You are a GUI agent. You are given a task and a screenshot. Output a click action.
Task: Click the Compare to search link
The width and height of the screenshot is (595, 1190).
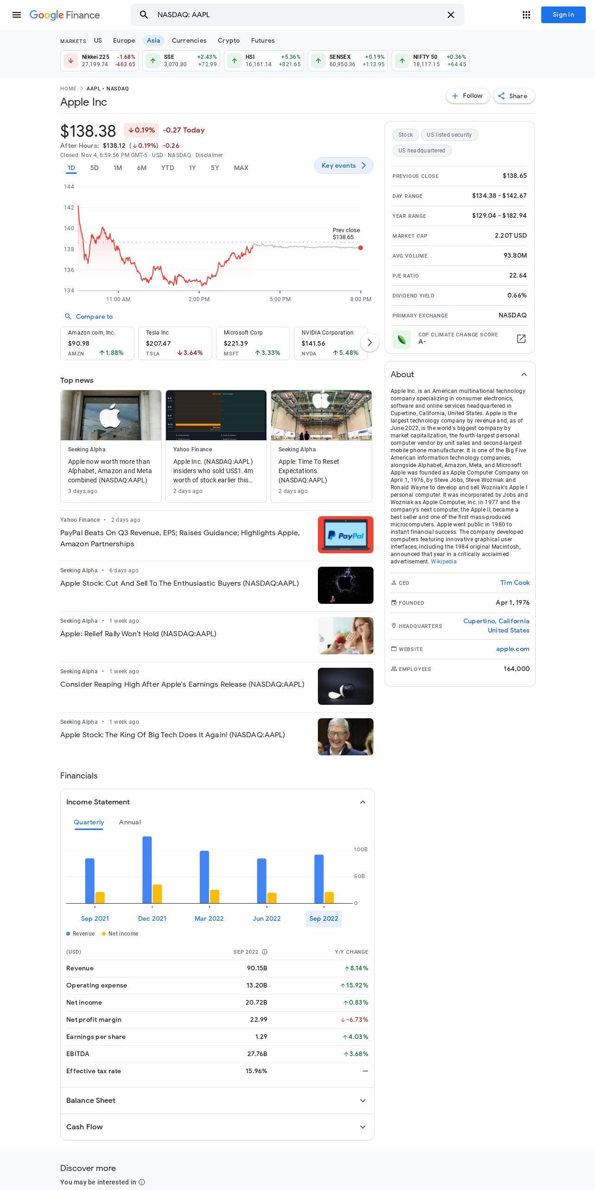[89, 316]
